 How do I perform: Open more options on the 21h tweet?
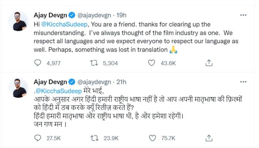(243, 82)
